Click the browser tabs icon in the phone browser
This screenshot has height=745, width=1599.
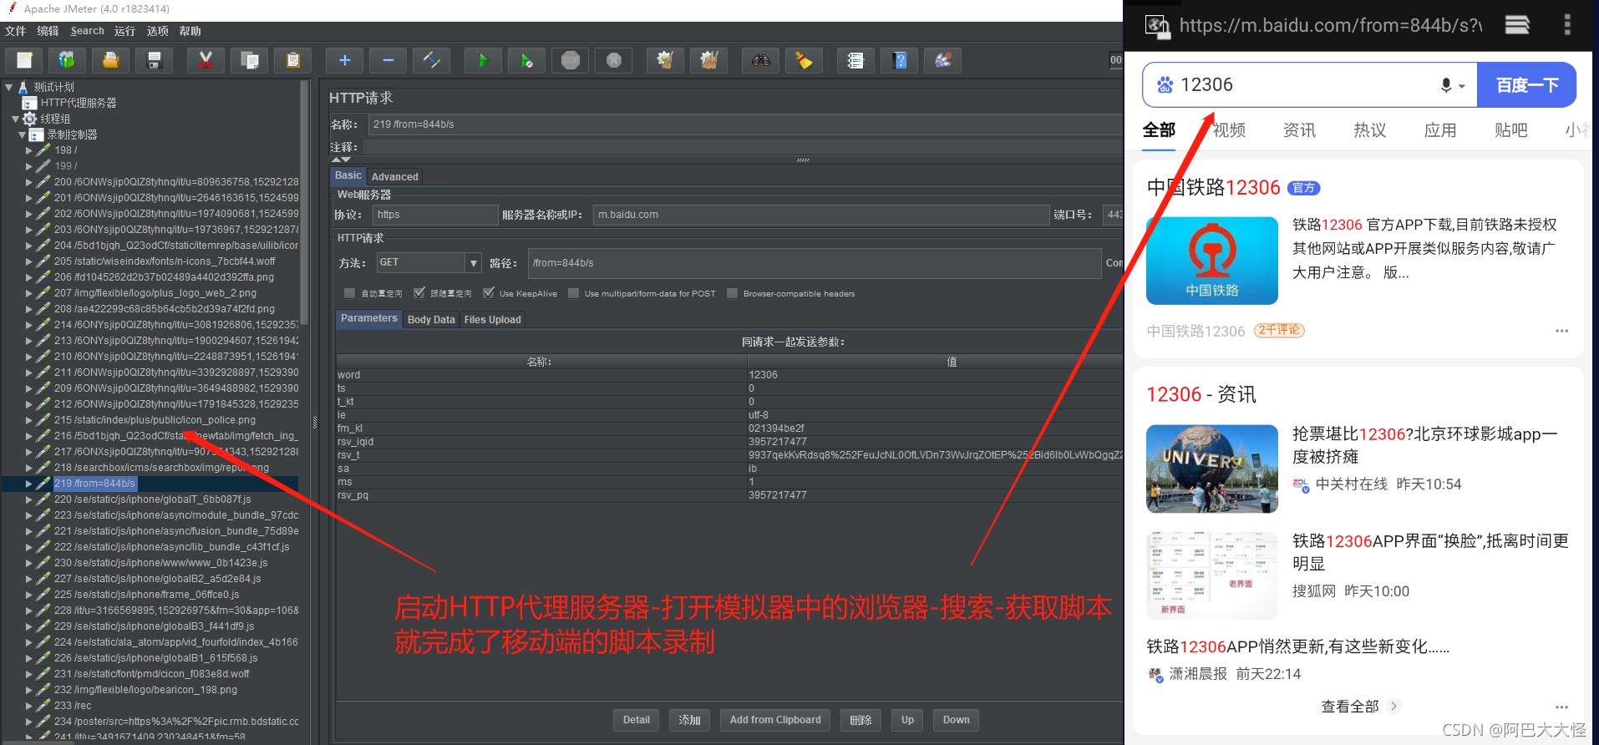click(1517, 25)
